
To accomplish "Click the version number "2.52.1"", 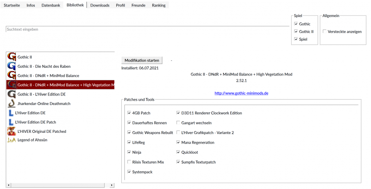I will pos(241,81).
